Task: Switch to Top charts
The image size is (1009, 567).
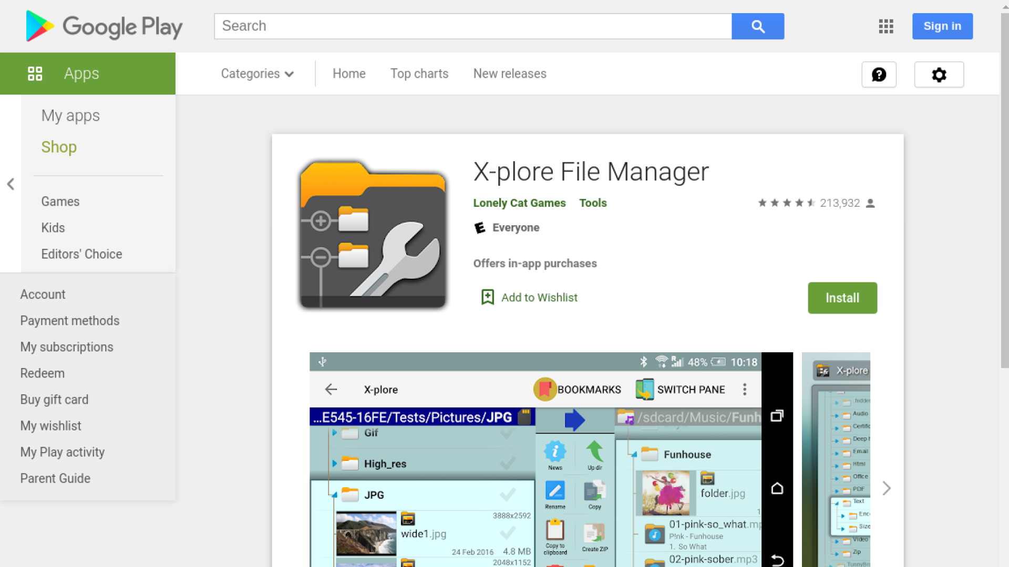Action: point(419,73)
